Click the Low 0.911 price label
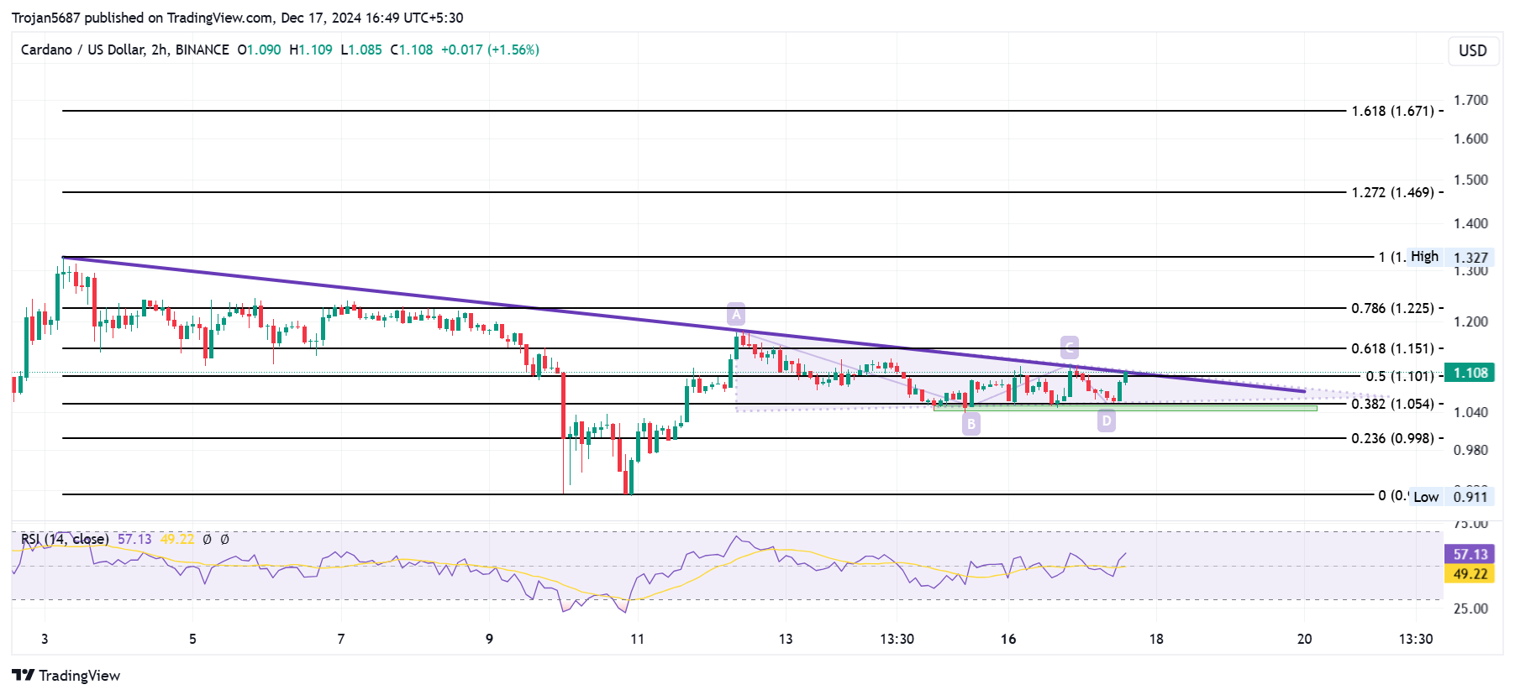The height and width of the screenshot is (695, 1515). (1450, 496)
